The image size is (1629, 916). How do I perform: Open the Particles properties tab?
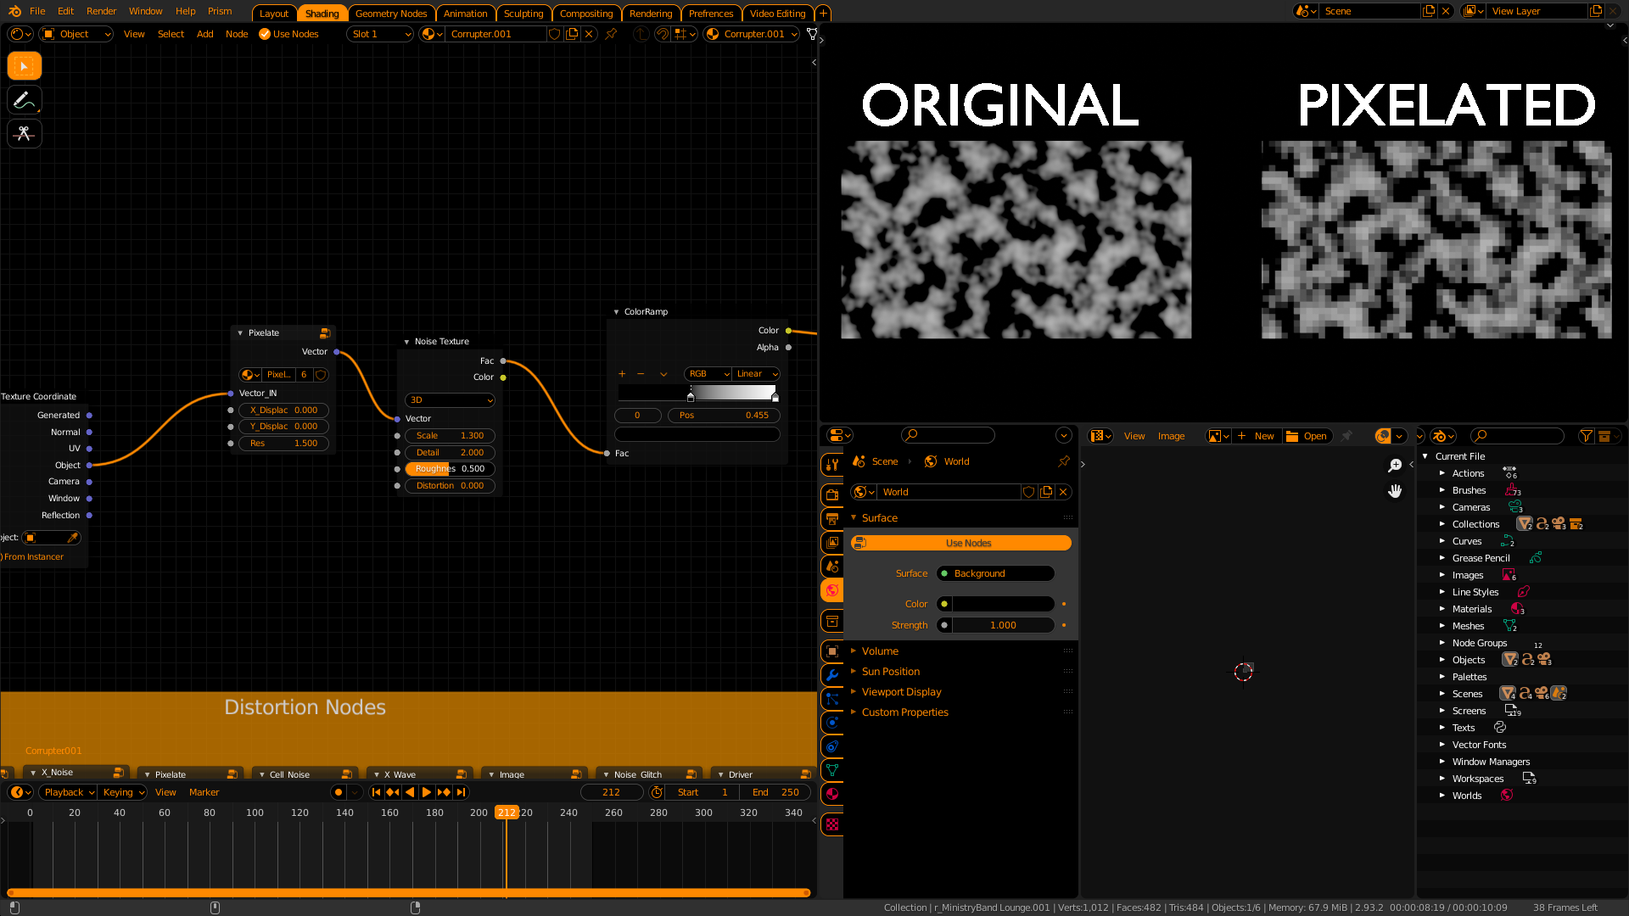tap(832, 699)
